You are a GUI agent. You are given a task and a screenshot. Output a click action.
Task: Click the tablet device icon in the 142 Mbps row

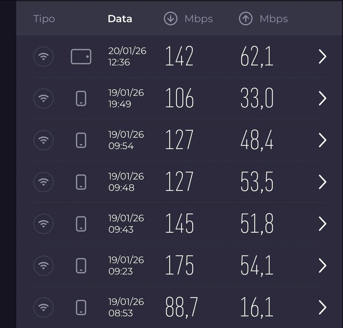click(81, 57)
